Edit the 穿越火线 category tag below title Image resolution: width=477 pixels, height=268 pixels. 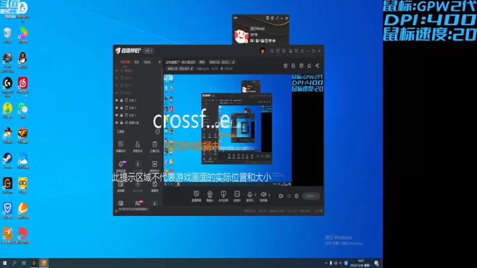tap(180, 68)
